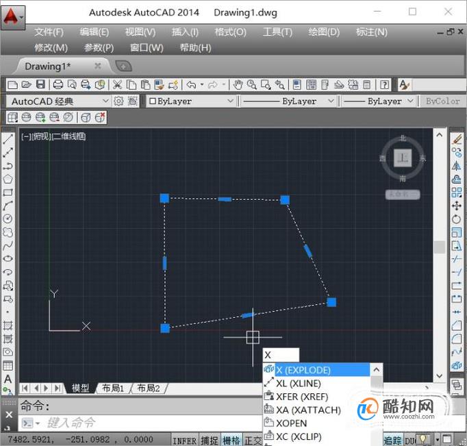
Task: Click the [-] viewport controls label
Action: click(x=26, y=136)
